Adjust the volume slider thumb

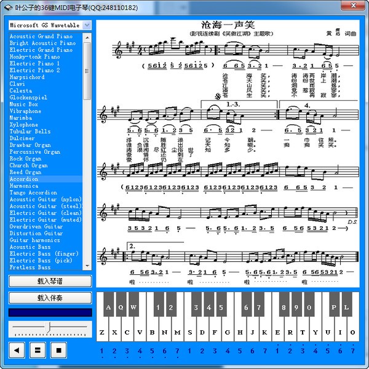(x=49, y=328)
